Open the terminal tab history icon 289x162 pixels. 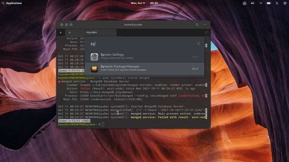[x=207, y=33]
